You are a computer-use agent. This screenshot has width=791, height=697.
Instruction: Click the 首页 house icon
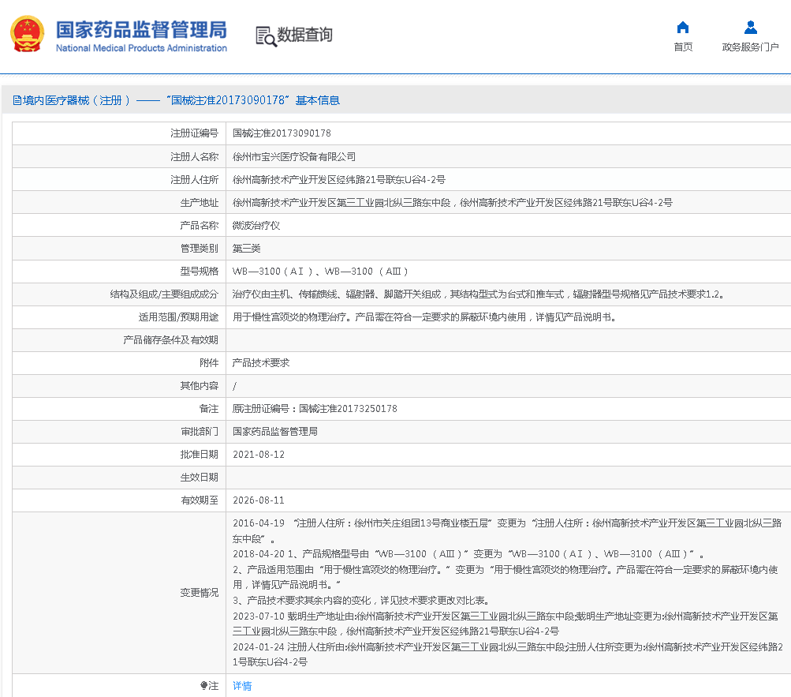(682, 28)
